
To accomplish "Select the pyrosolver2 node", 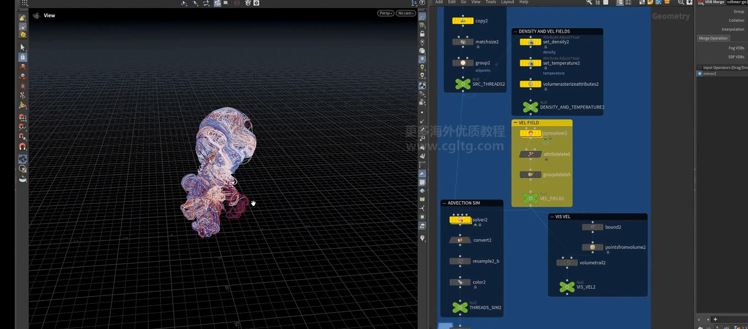I will [x=530, y=133].
